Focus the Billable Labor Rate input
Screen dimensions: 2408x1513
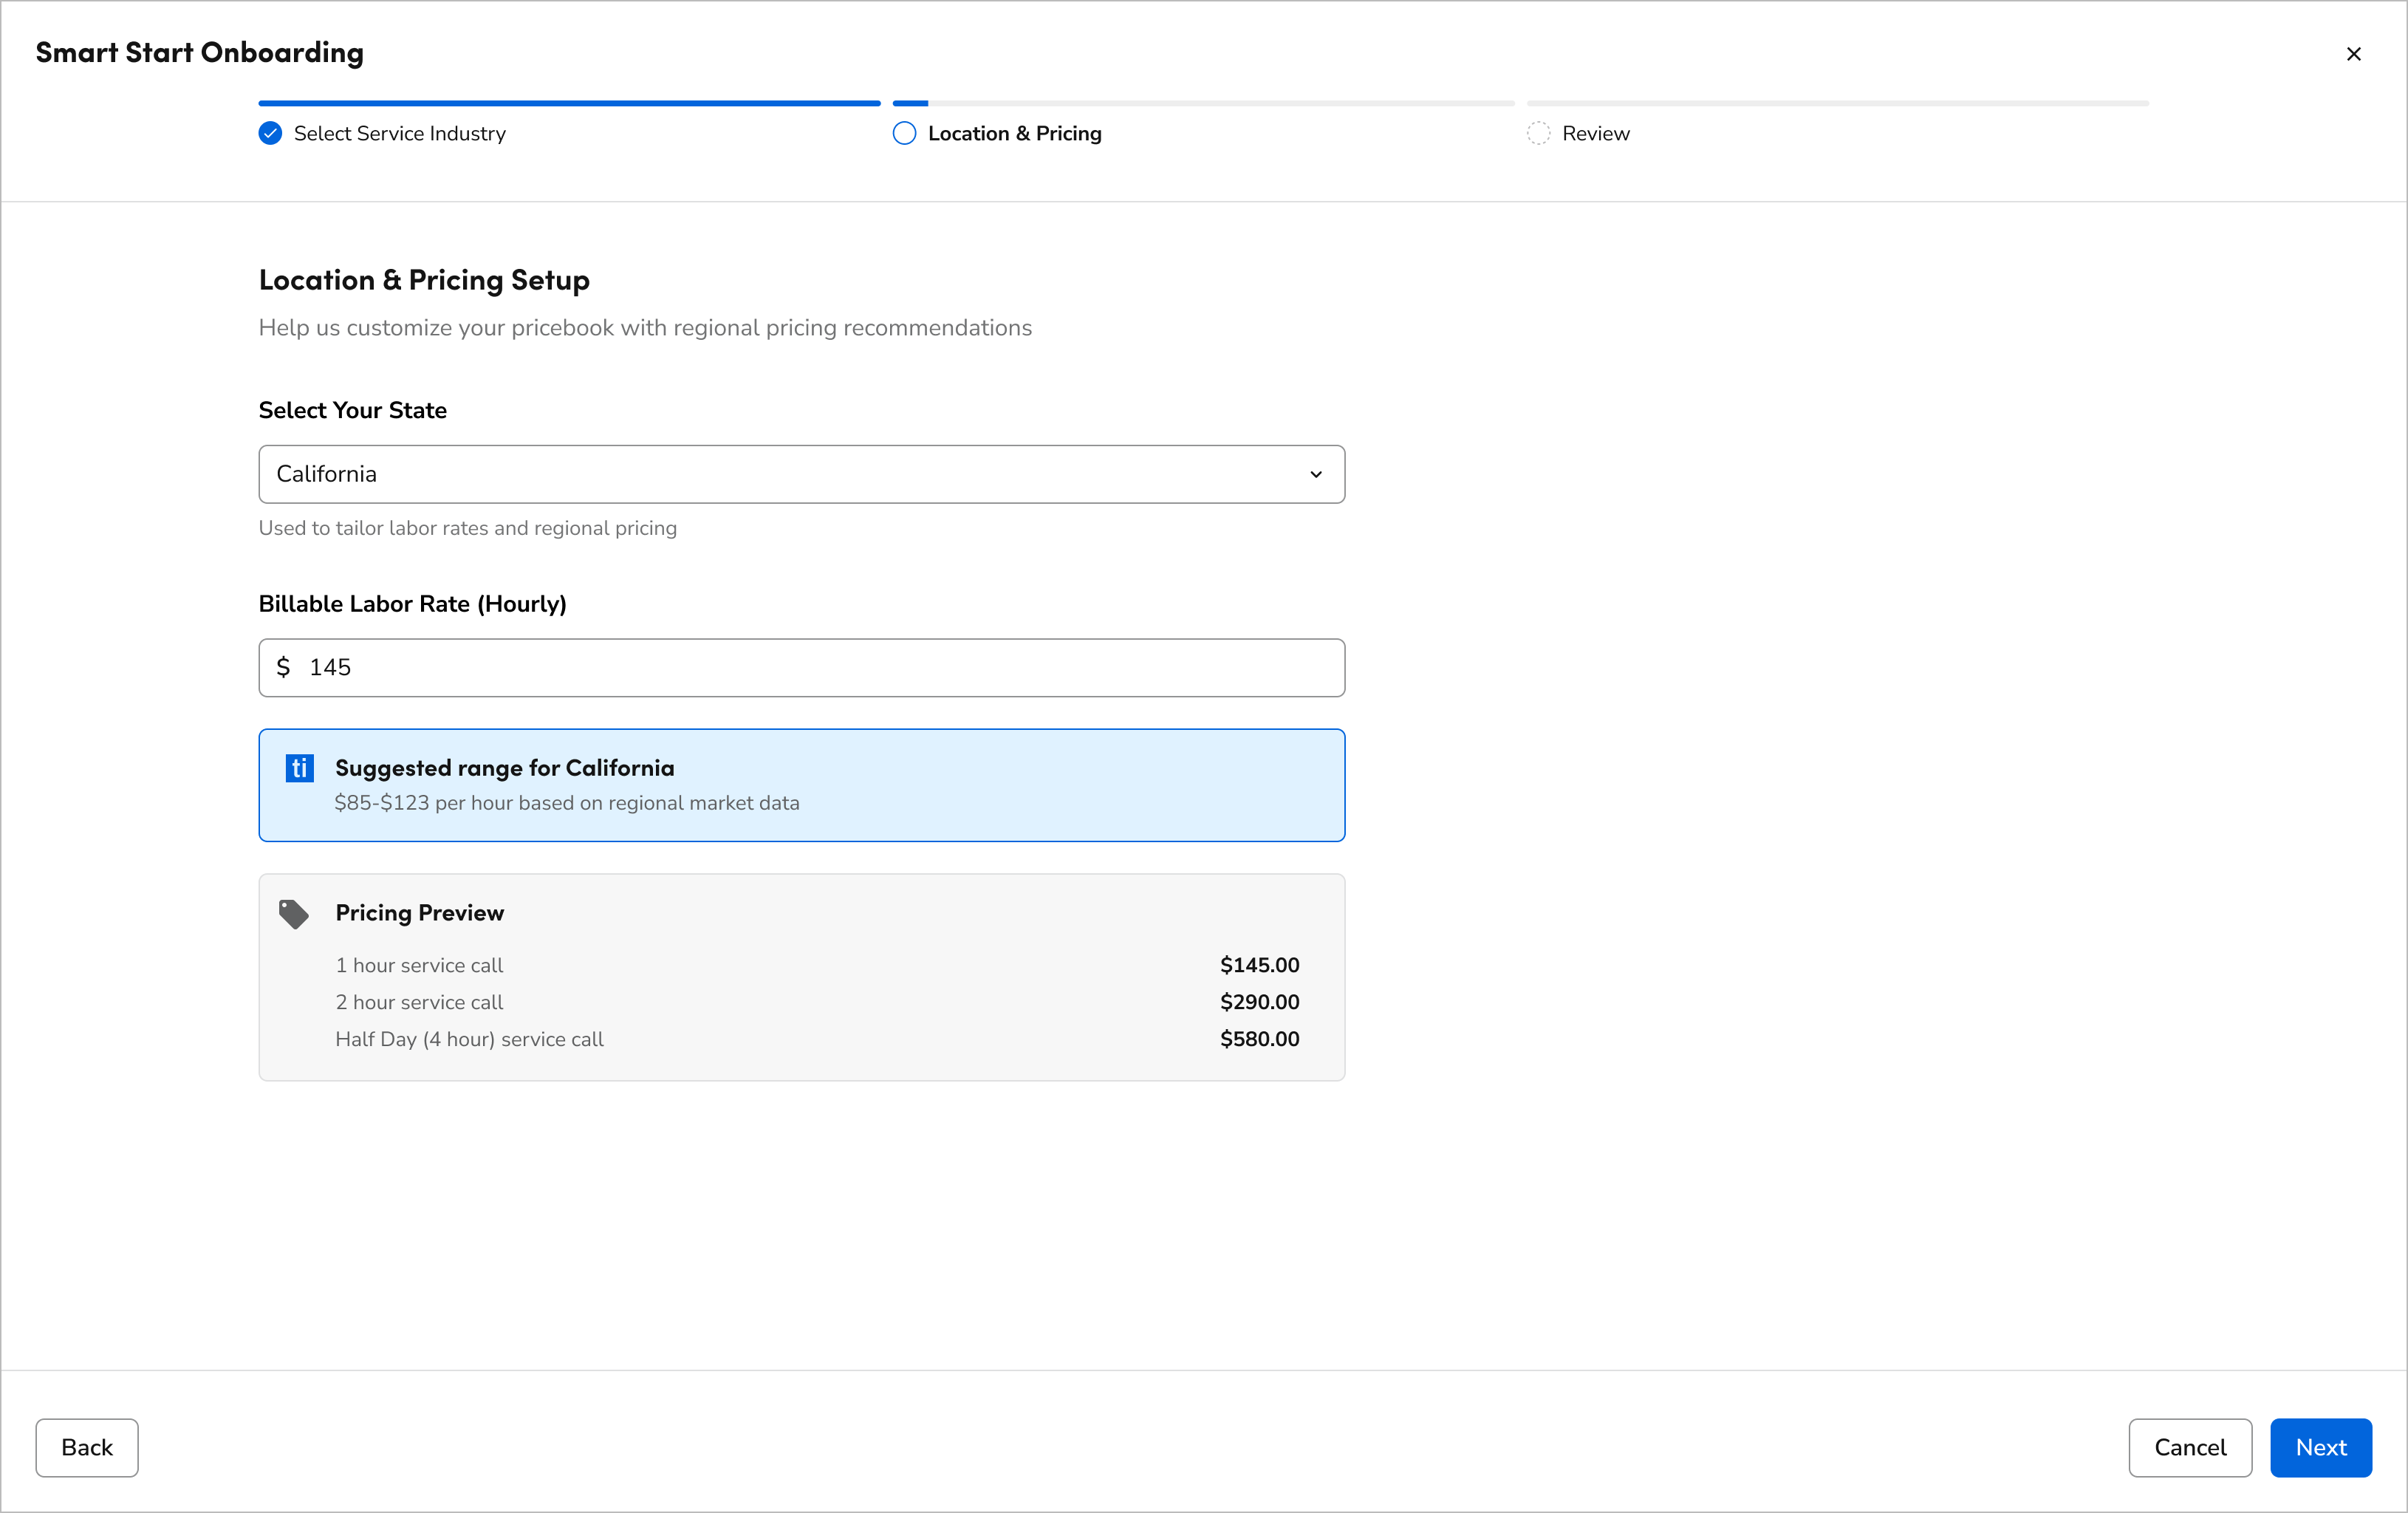click(801, 667)
